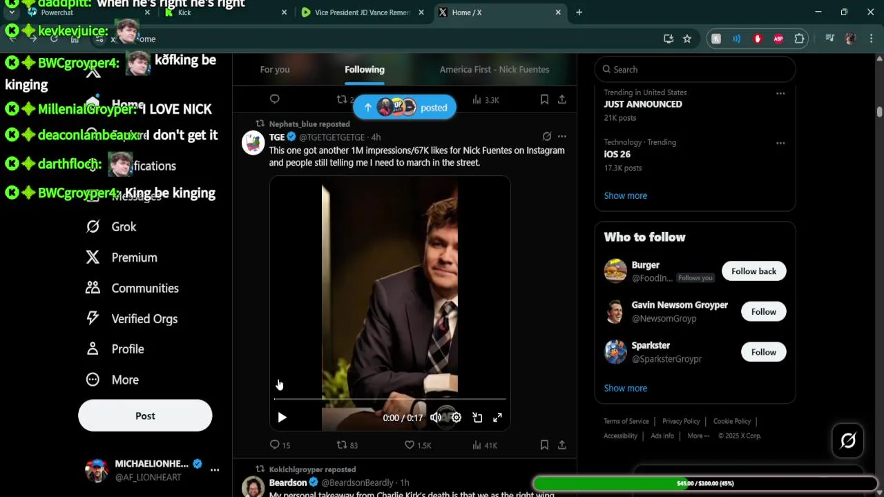View 3.3K views analytics on top post
Screen dimensions: 884x497
pos(486,100)
